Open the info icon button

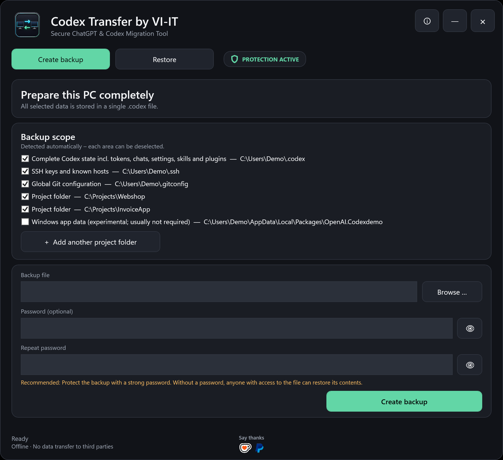(x=427, y=21)
